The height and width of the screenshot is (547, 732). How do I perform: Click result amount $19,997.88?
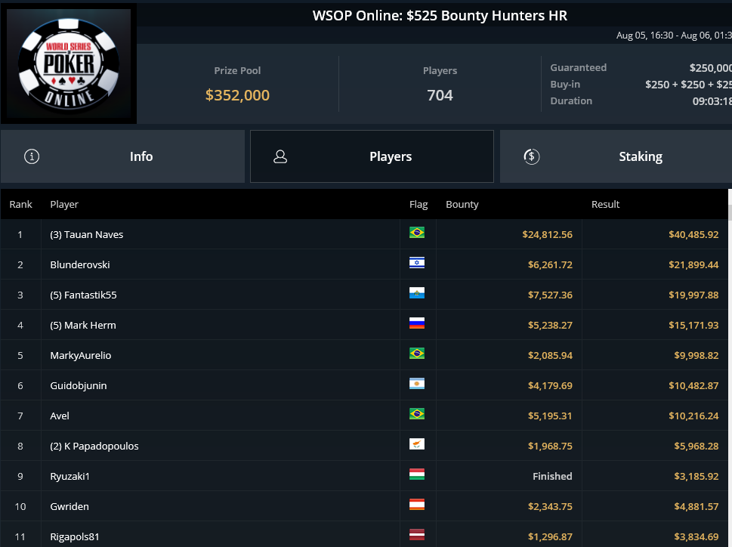(x=693, y=295)
